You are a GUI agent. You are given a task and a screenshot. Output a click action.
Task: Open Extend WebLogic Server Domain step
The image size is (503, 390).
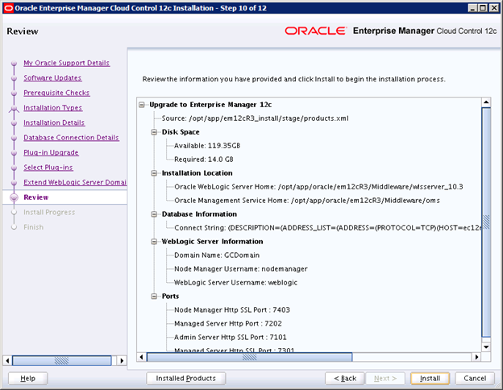coord(75,182)
